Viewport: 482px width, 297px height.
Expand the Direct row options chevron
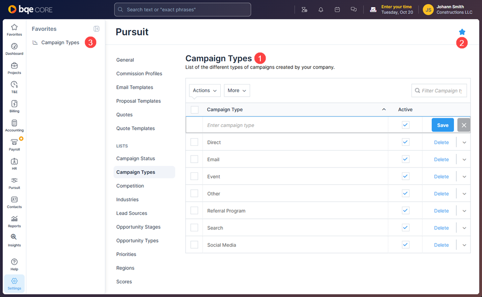[x=464, y=142]
